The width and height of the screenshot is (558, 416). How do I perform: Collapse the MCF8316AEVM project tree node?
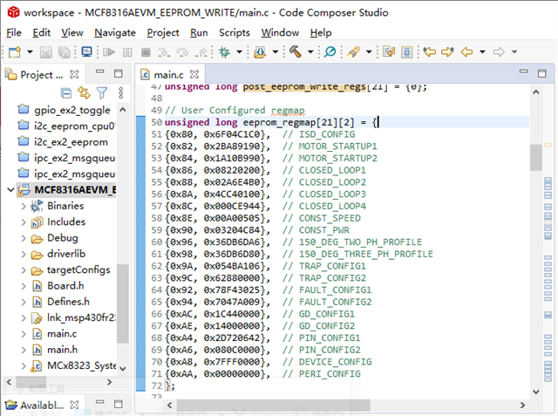click(10, 190)
